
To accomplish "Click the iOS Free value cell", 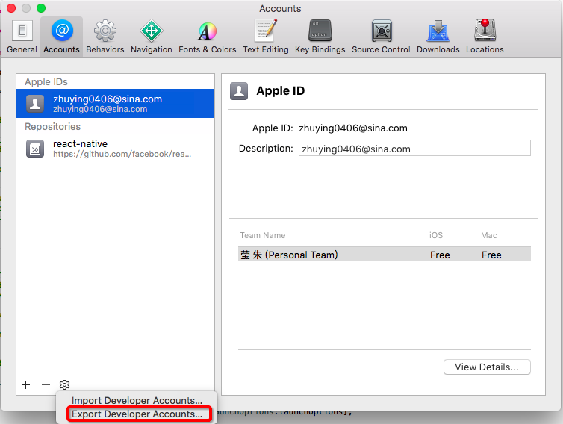I will pyautogui.click(x=440, y=255).
